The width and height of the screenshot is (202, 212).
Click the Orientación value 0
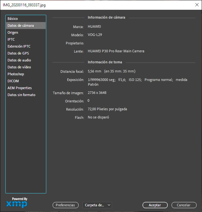[88, 101]
